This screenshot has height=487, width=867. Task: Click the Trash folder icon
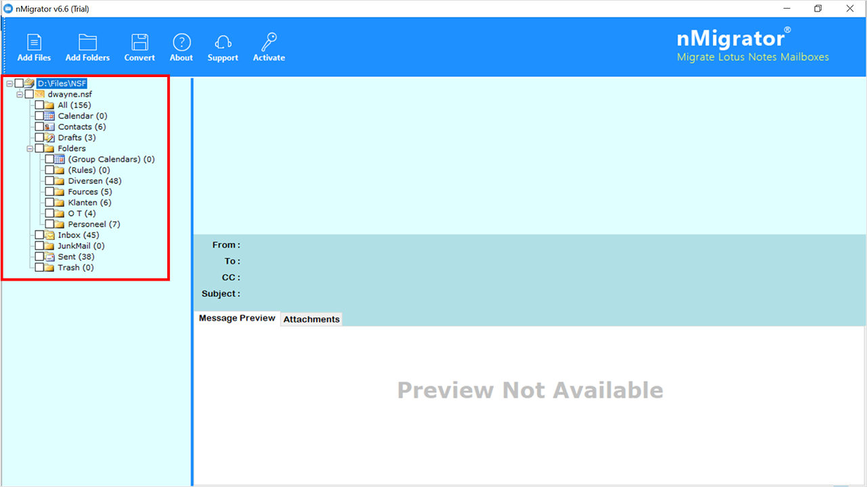(49, 267)
